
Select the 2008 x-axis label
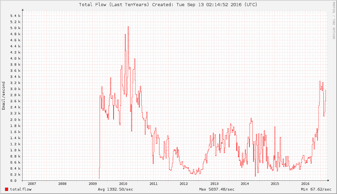point(62,183)
